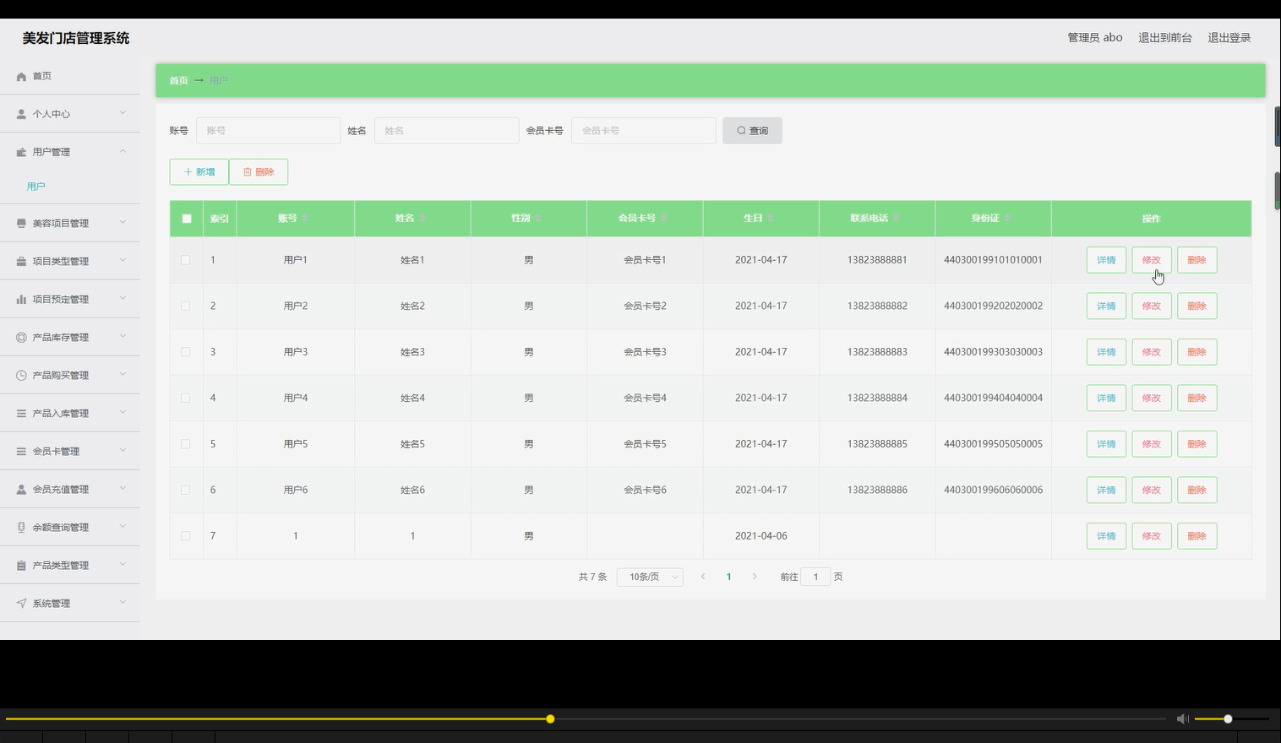
Task: Check the row checkbox for 用户1
Action: pos(186,260)
